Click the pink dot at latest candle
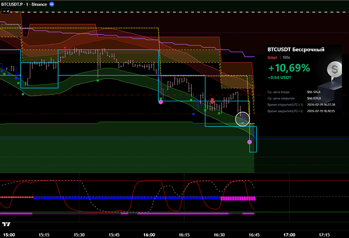Viewport: 349px width, 238px height. [x=249, y=142]
